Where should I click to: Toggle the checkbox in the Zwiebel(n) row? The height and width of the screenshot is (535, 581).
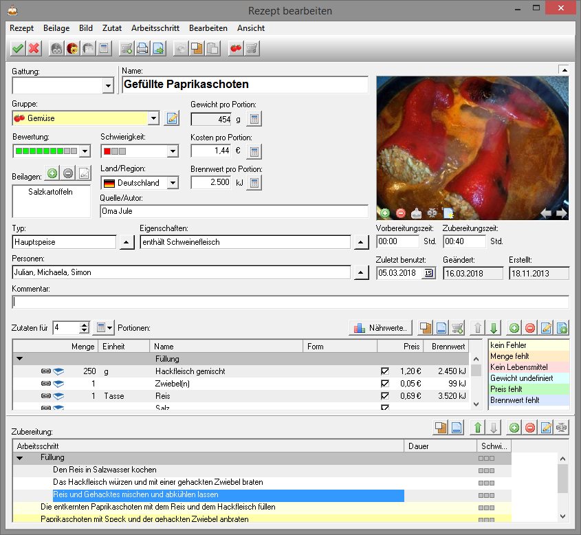pos(385,384)
